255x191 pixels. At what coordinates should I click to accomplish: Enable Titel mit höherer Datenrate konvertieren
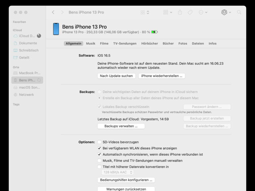[99, 167]
